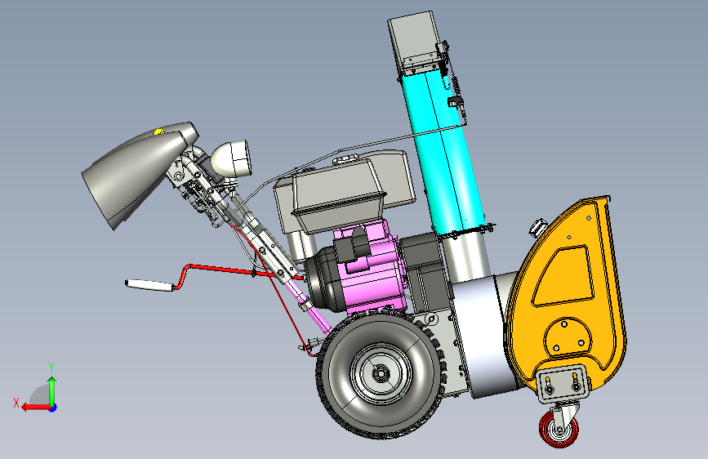Select the small red caster wheel
708x459 pixels.
[x=559, y=429]
